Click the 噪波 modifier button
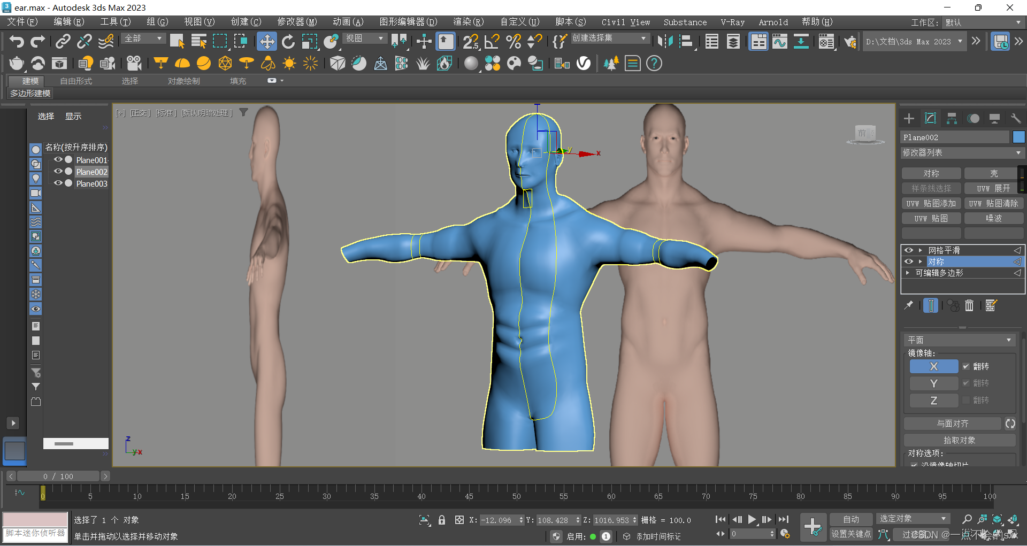 (993, 218)
